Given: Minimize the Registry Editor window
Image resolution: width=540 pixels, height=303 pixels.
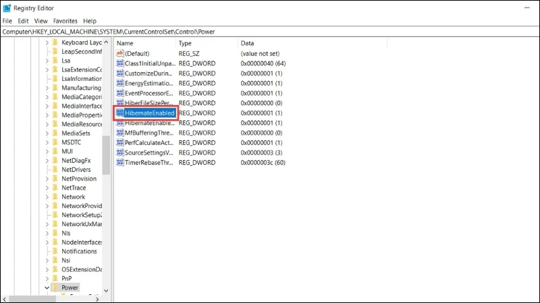Looking at the screenshot, I should [x=527, y=7].
